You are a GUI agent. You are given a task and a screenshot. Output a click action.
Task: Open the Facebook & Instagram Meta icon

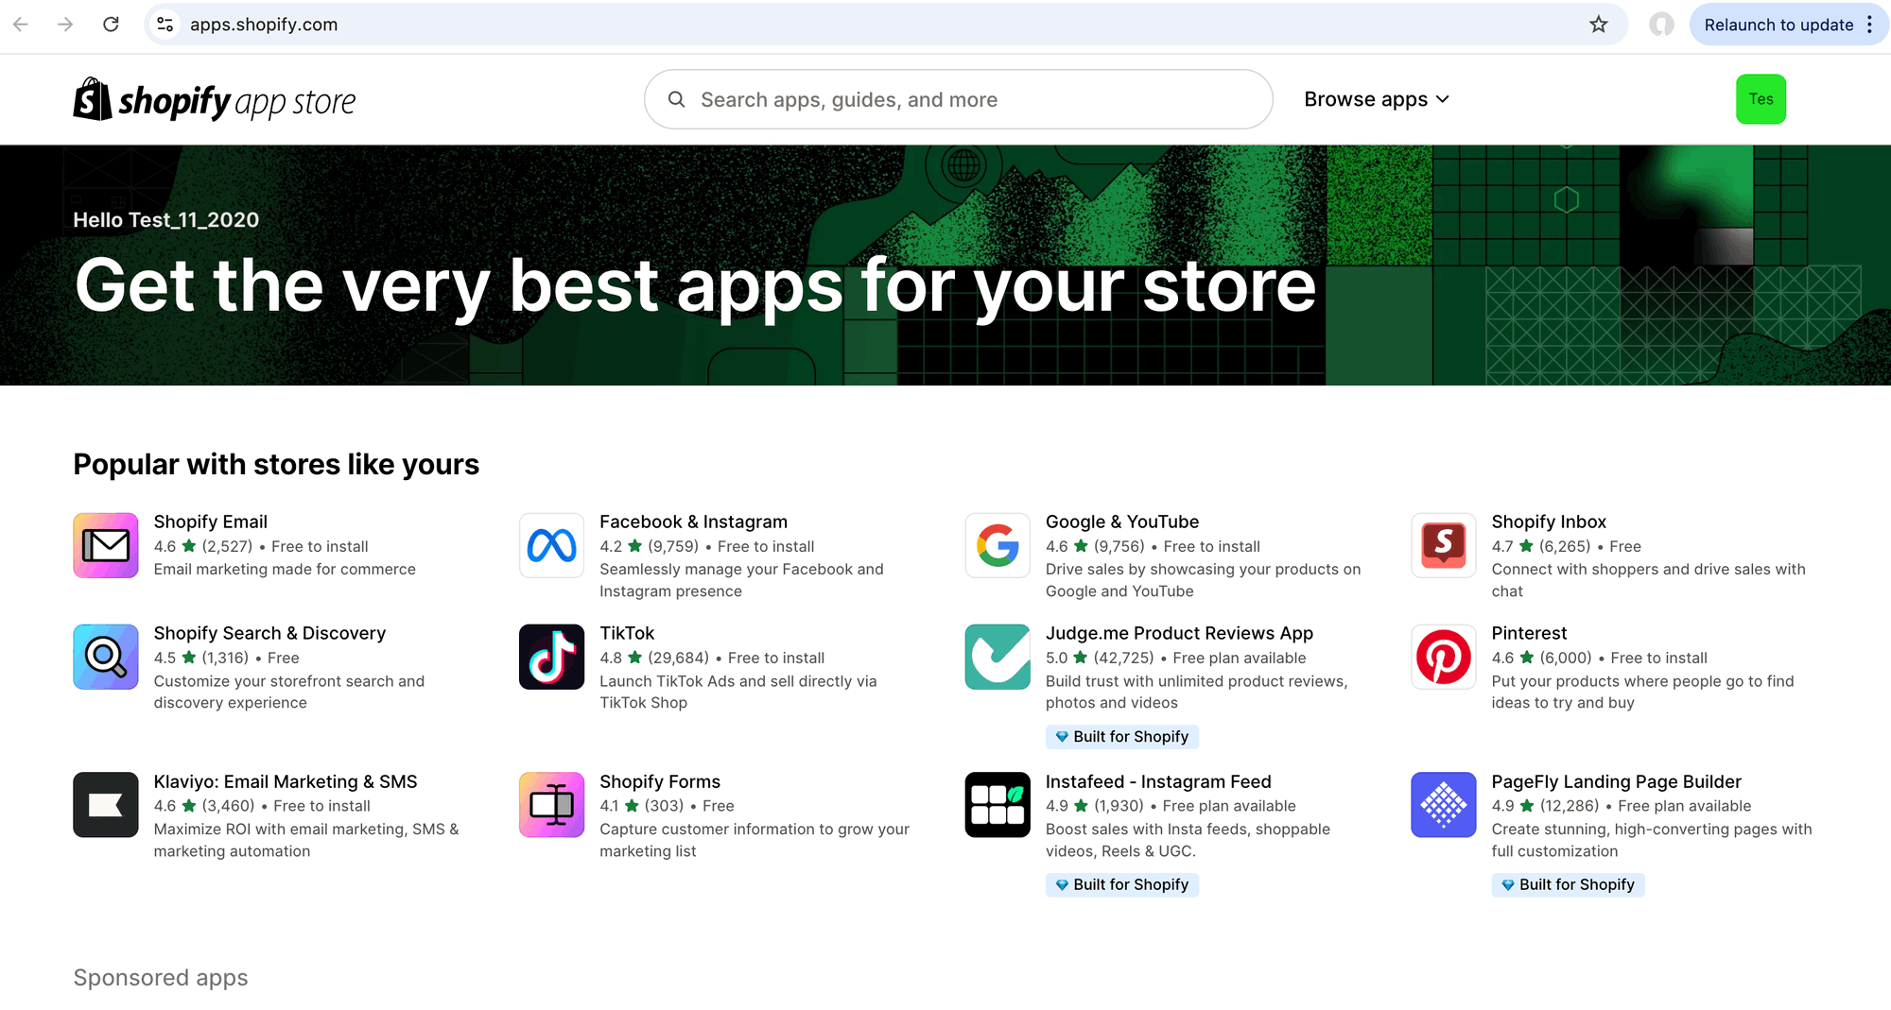pyautogui.click(x=552, y=545)
